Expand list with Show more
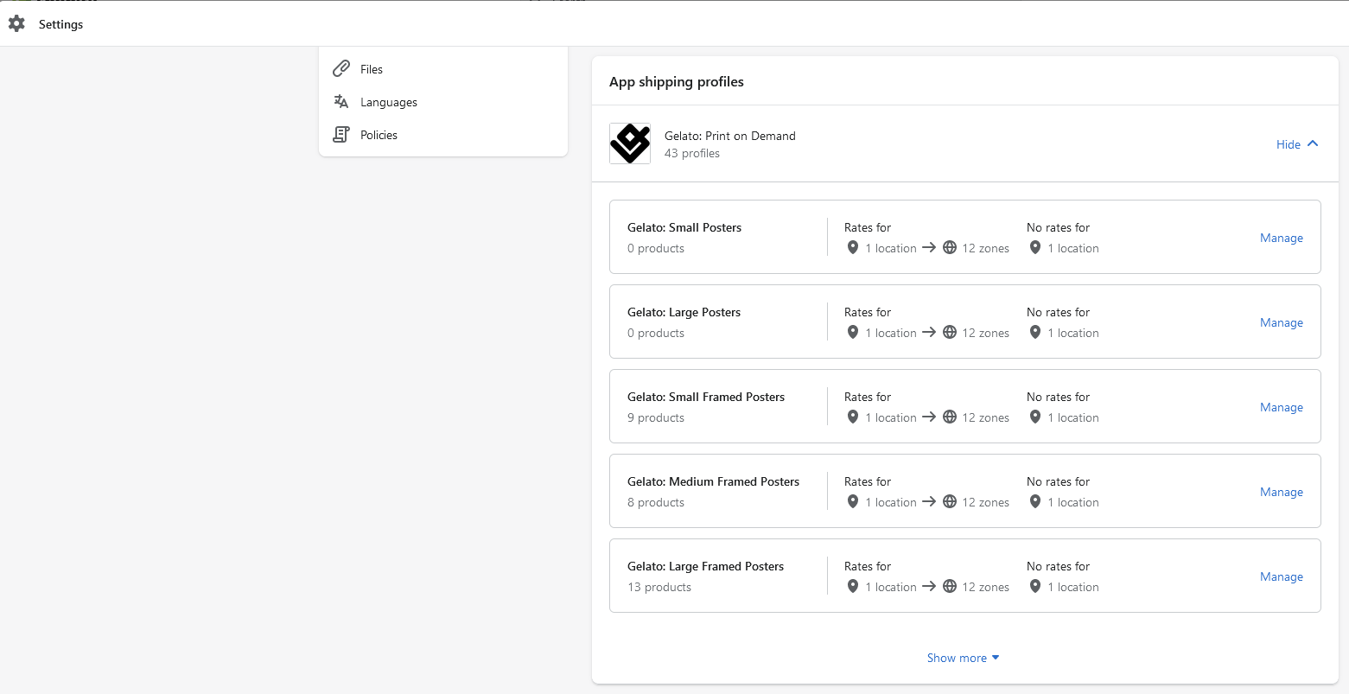Viewport: 1349px width, 694px height. 964,658
